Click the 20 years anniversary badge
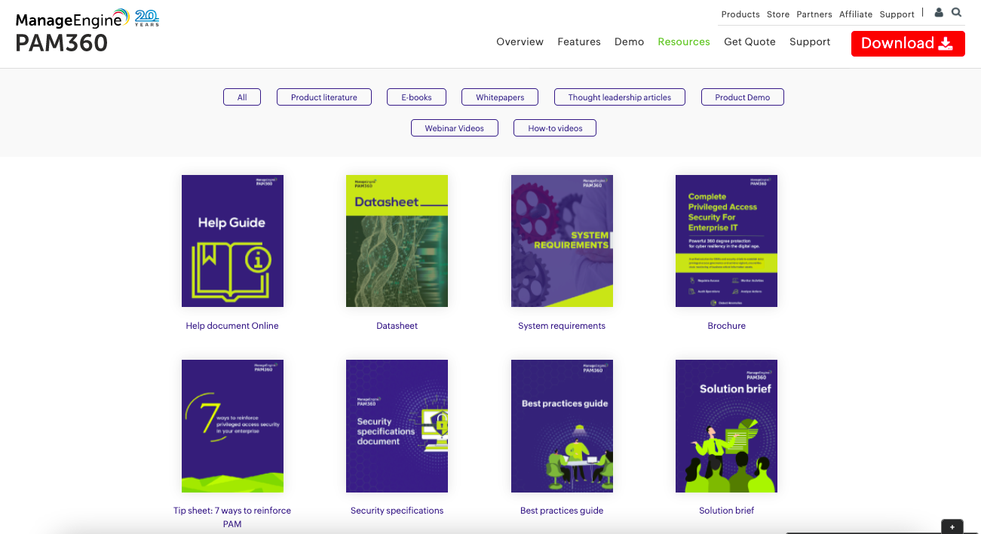 point(147,18)
